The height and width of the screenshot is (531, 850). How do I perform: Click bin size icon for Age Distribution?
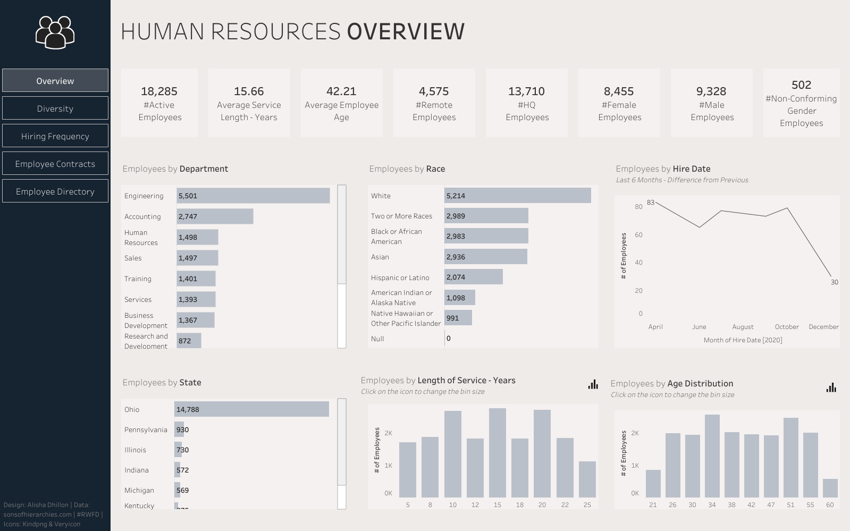pos(831,387)
